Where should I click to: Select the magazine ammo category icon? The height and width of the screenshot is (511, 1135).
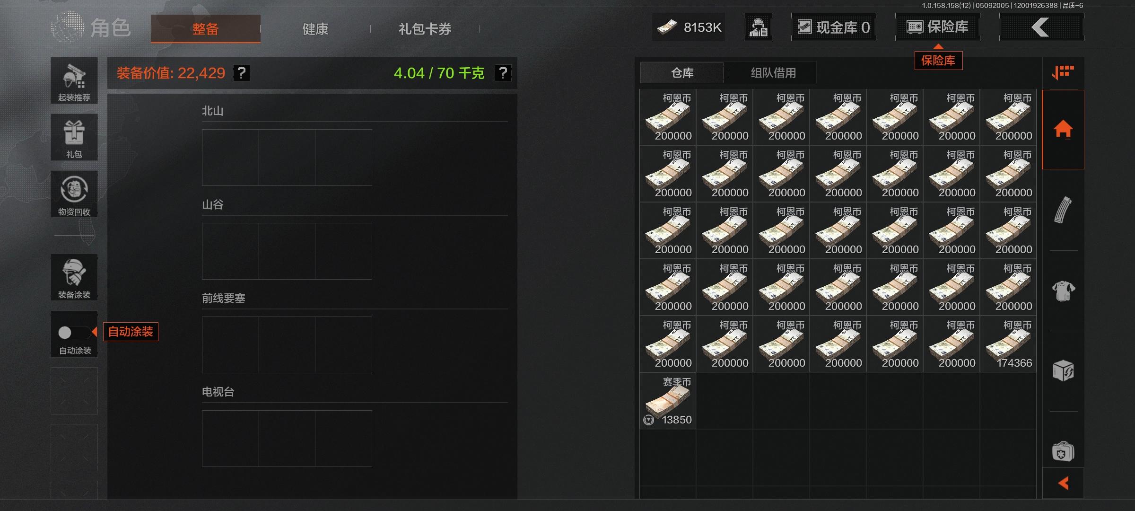pos(1063,210)
